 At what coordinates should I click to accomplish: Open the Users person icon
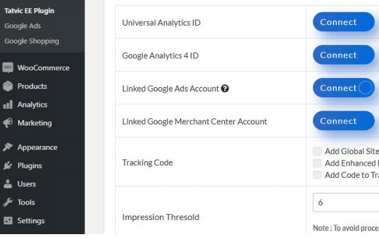pyautogui.click(x=8, y=184)
